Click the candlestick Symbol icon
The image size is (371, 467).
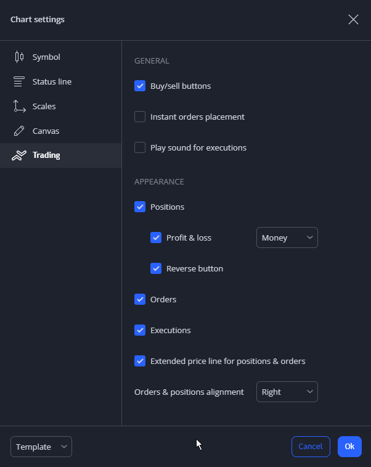click(19, 57)
